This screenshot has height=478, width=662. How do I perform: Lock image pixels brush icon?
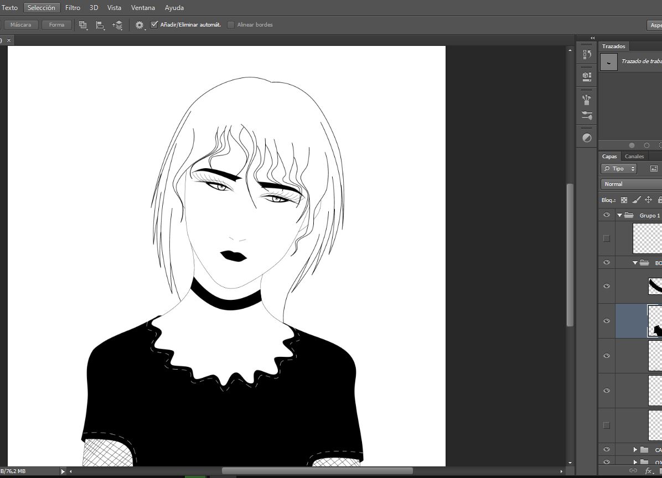pos(636,200)
